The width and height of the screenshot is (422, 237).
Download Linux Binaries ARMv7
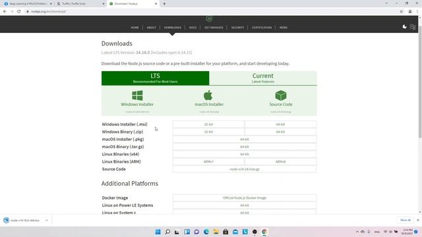click(x=208, y=161)
